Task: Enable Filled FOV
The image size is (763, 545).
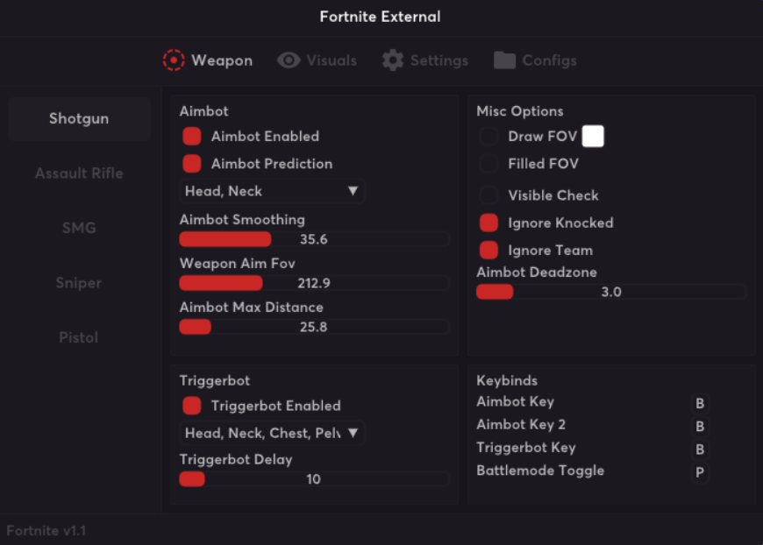Action: coord(488,164)
